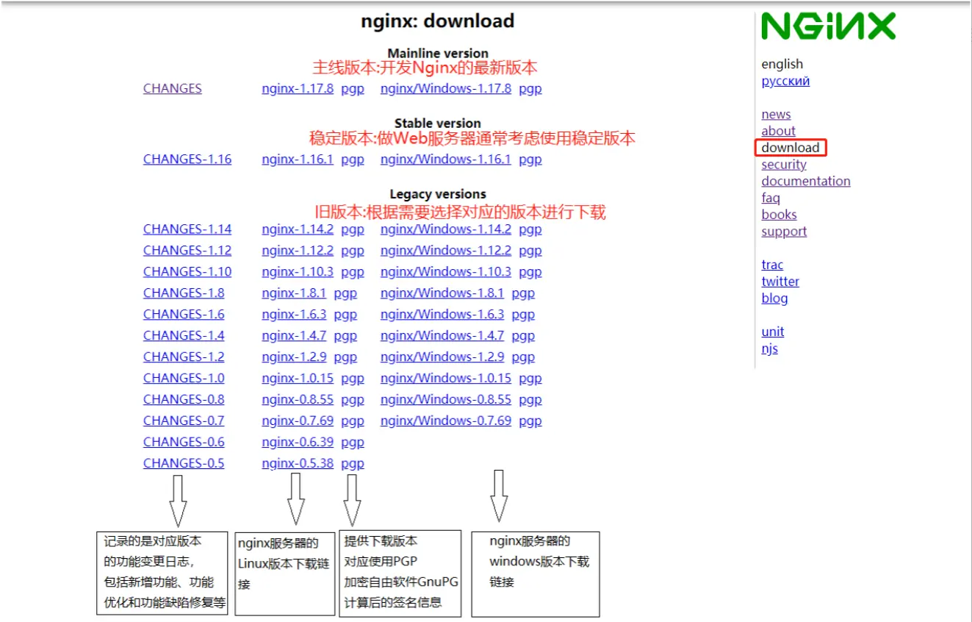Download nginx-1.12.2 source
The height and width of the screenshot is (622, 972).
coord(298,250)
